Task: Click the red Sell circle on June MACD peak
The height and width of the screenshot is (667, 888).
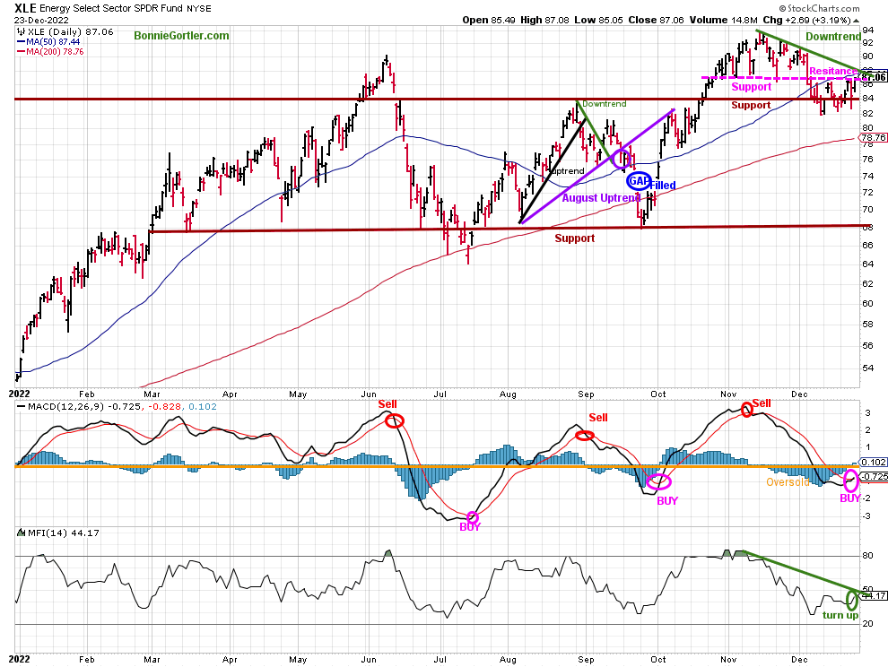Action: point(395,420)
